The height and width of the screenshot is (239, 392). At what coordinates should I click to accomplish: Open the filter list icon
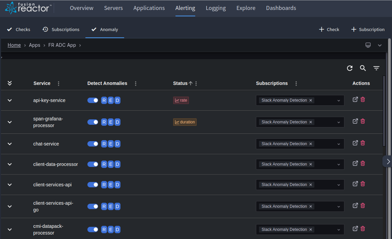[x=376, y=68]
